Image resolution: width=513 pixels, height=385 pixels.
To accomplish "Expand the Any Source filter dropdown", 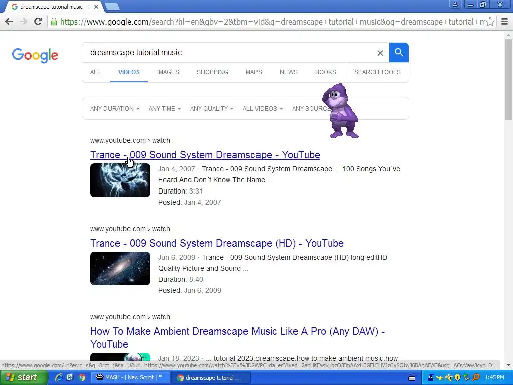I will 311,108.
